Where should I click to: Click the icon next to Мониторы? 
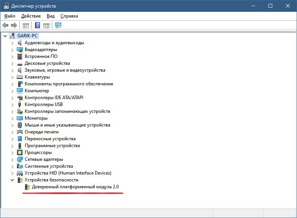click(x=20, y=118)
